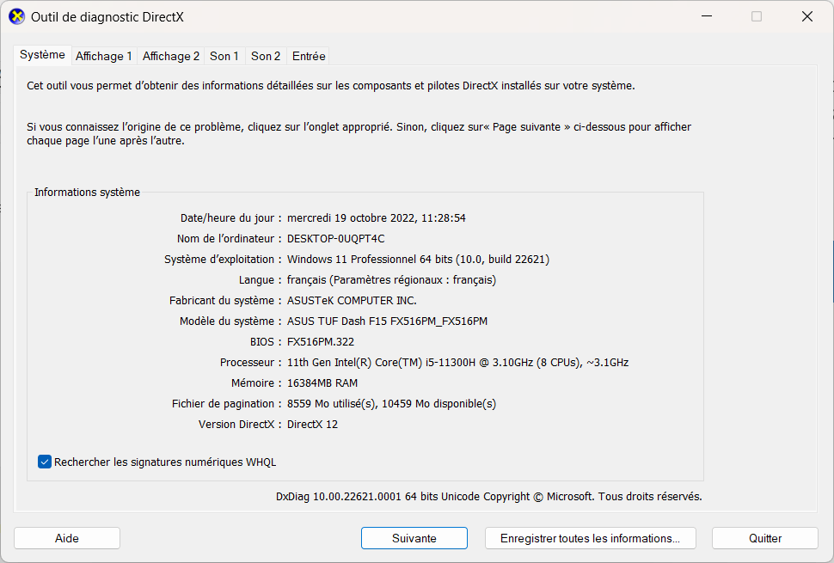Close the DirectX diagnostic window

tap(806, 16)
